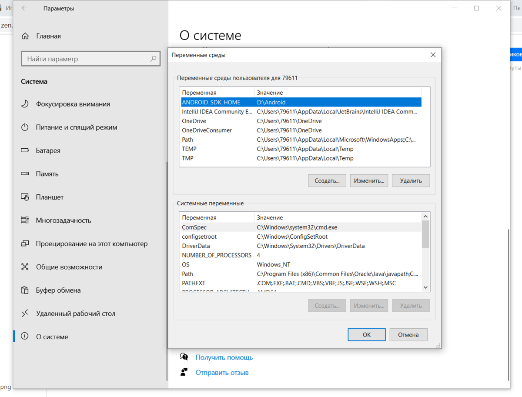Click scroll up arrow in Системные переменные list
The height and width of the screenshot is (397, 522).
(x=425, y=216)
